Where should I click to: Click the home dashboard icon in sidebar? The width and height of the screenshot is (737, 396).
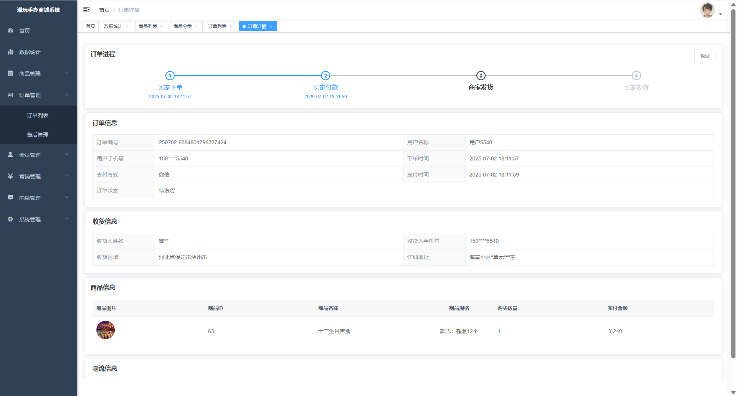10,30
